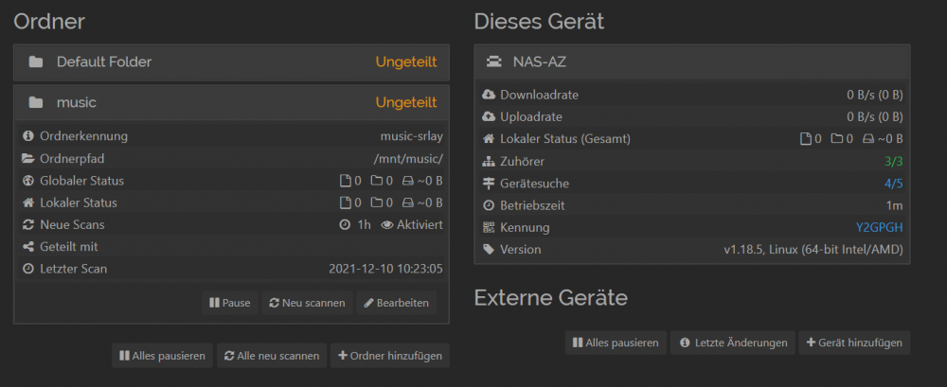
Task: Click the folder icon beside music
Action: (36, 102)
